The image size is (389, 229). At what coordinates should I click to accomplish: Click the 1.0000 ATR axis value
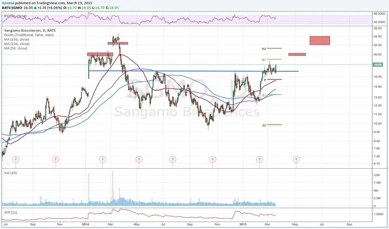tap(378, 214)
